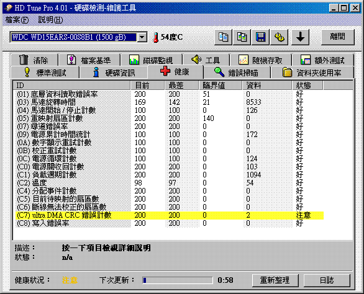Screen dimensions: 364x294
Task: Switch to the 隨機存取 tab
Action: click(261, 60)
